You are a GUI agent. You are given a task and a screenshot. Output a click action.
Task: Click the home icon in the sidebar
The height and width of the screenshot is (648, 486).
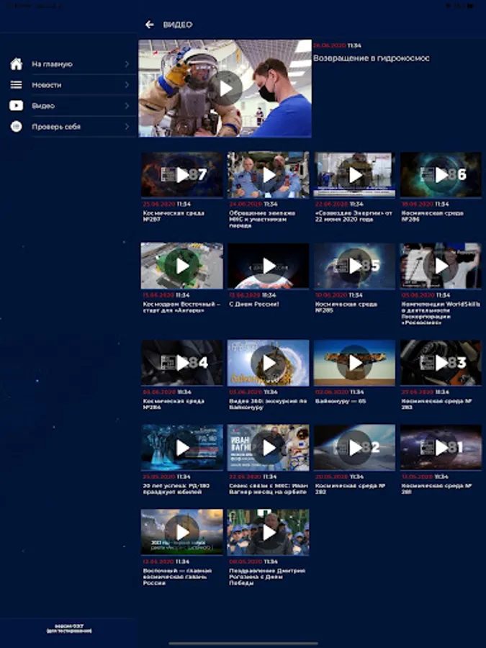coord(16,64)
